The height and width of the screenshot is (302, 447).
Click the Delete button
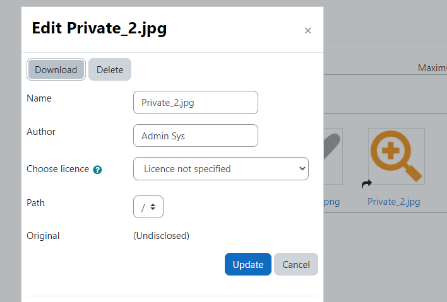coord(110,69)
